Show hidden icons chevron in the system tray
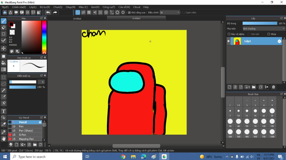286x160 pixels. pos(227,157)
